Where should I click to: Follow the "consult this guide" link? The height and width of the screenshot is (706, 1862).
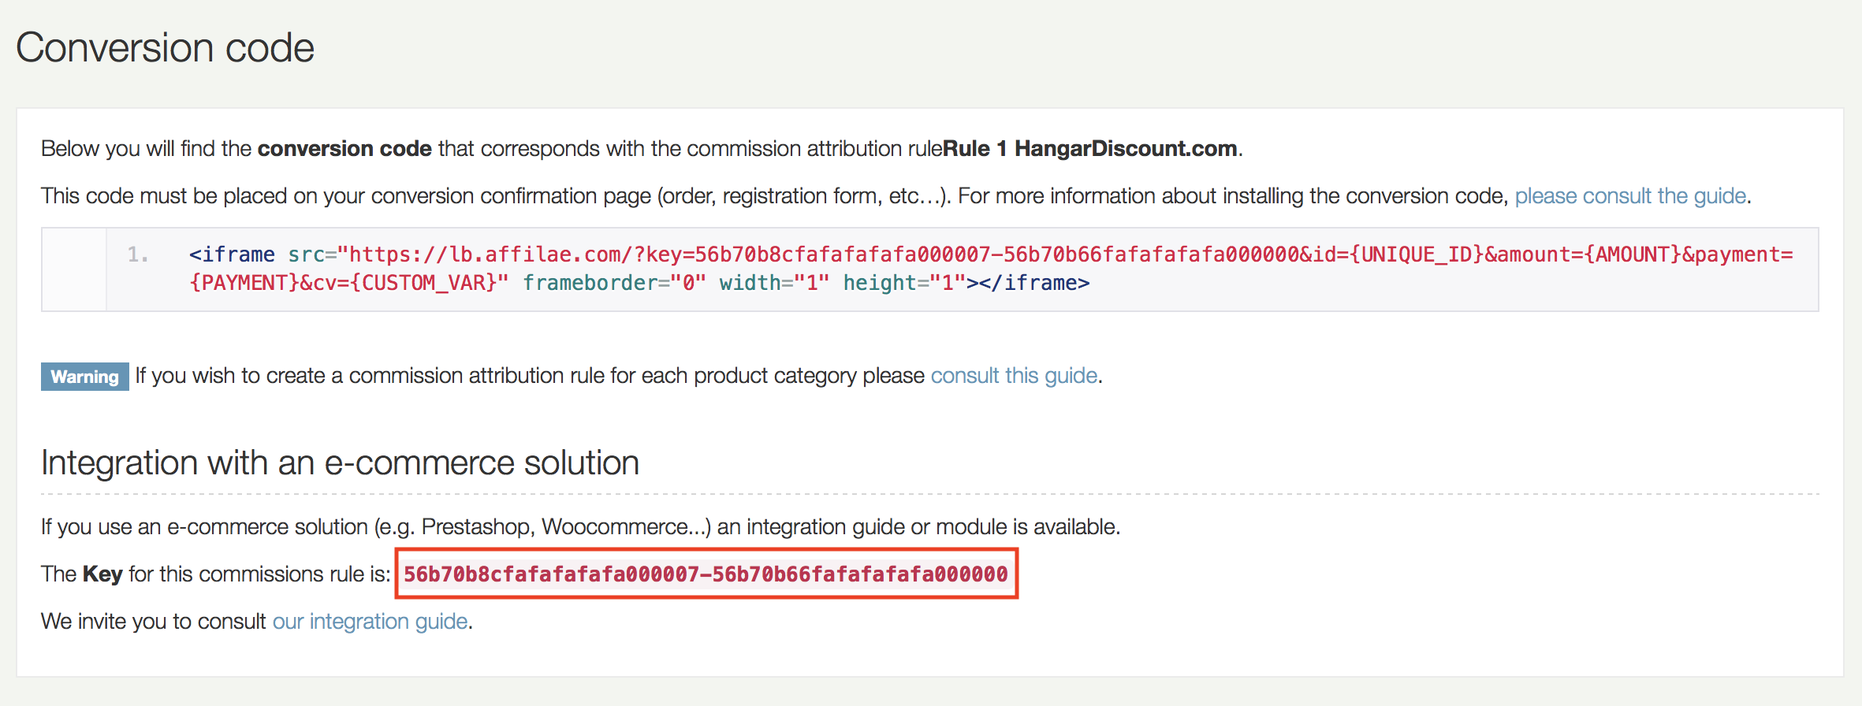coord(1014,376)
